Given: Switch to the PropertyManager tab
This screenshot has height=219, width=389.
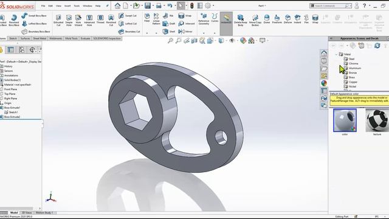Looking at the screenshot, I should click(x=11, y=50).
